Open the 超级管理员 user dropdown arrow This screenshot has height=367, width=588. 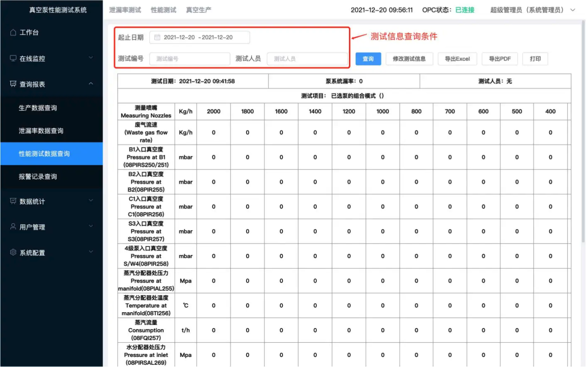click(x=573, y=10)
